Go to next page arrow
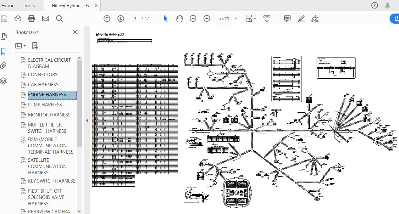This screenshot has height=214, width=399. coord(121,19)
